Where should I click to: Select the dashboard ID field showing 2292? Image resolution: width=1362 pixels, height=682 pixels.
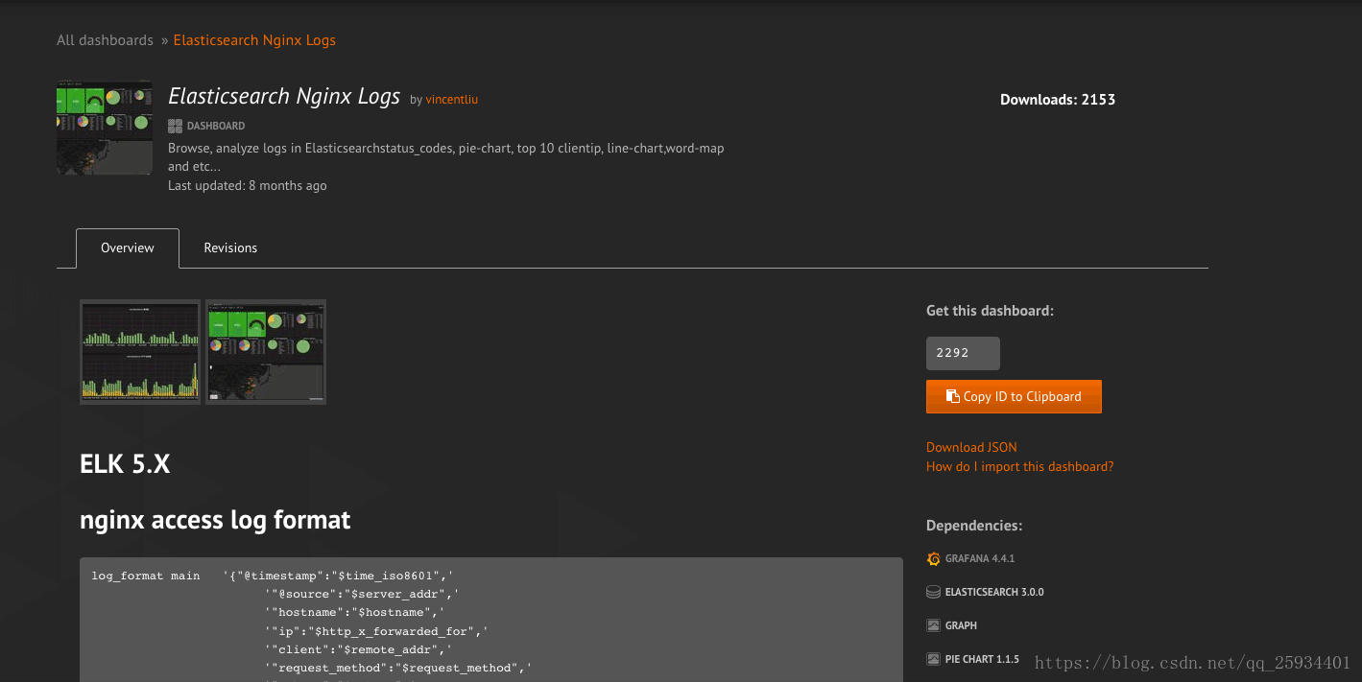pos(962,353)
